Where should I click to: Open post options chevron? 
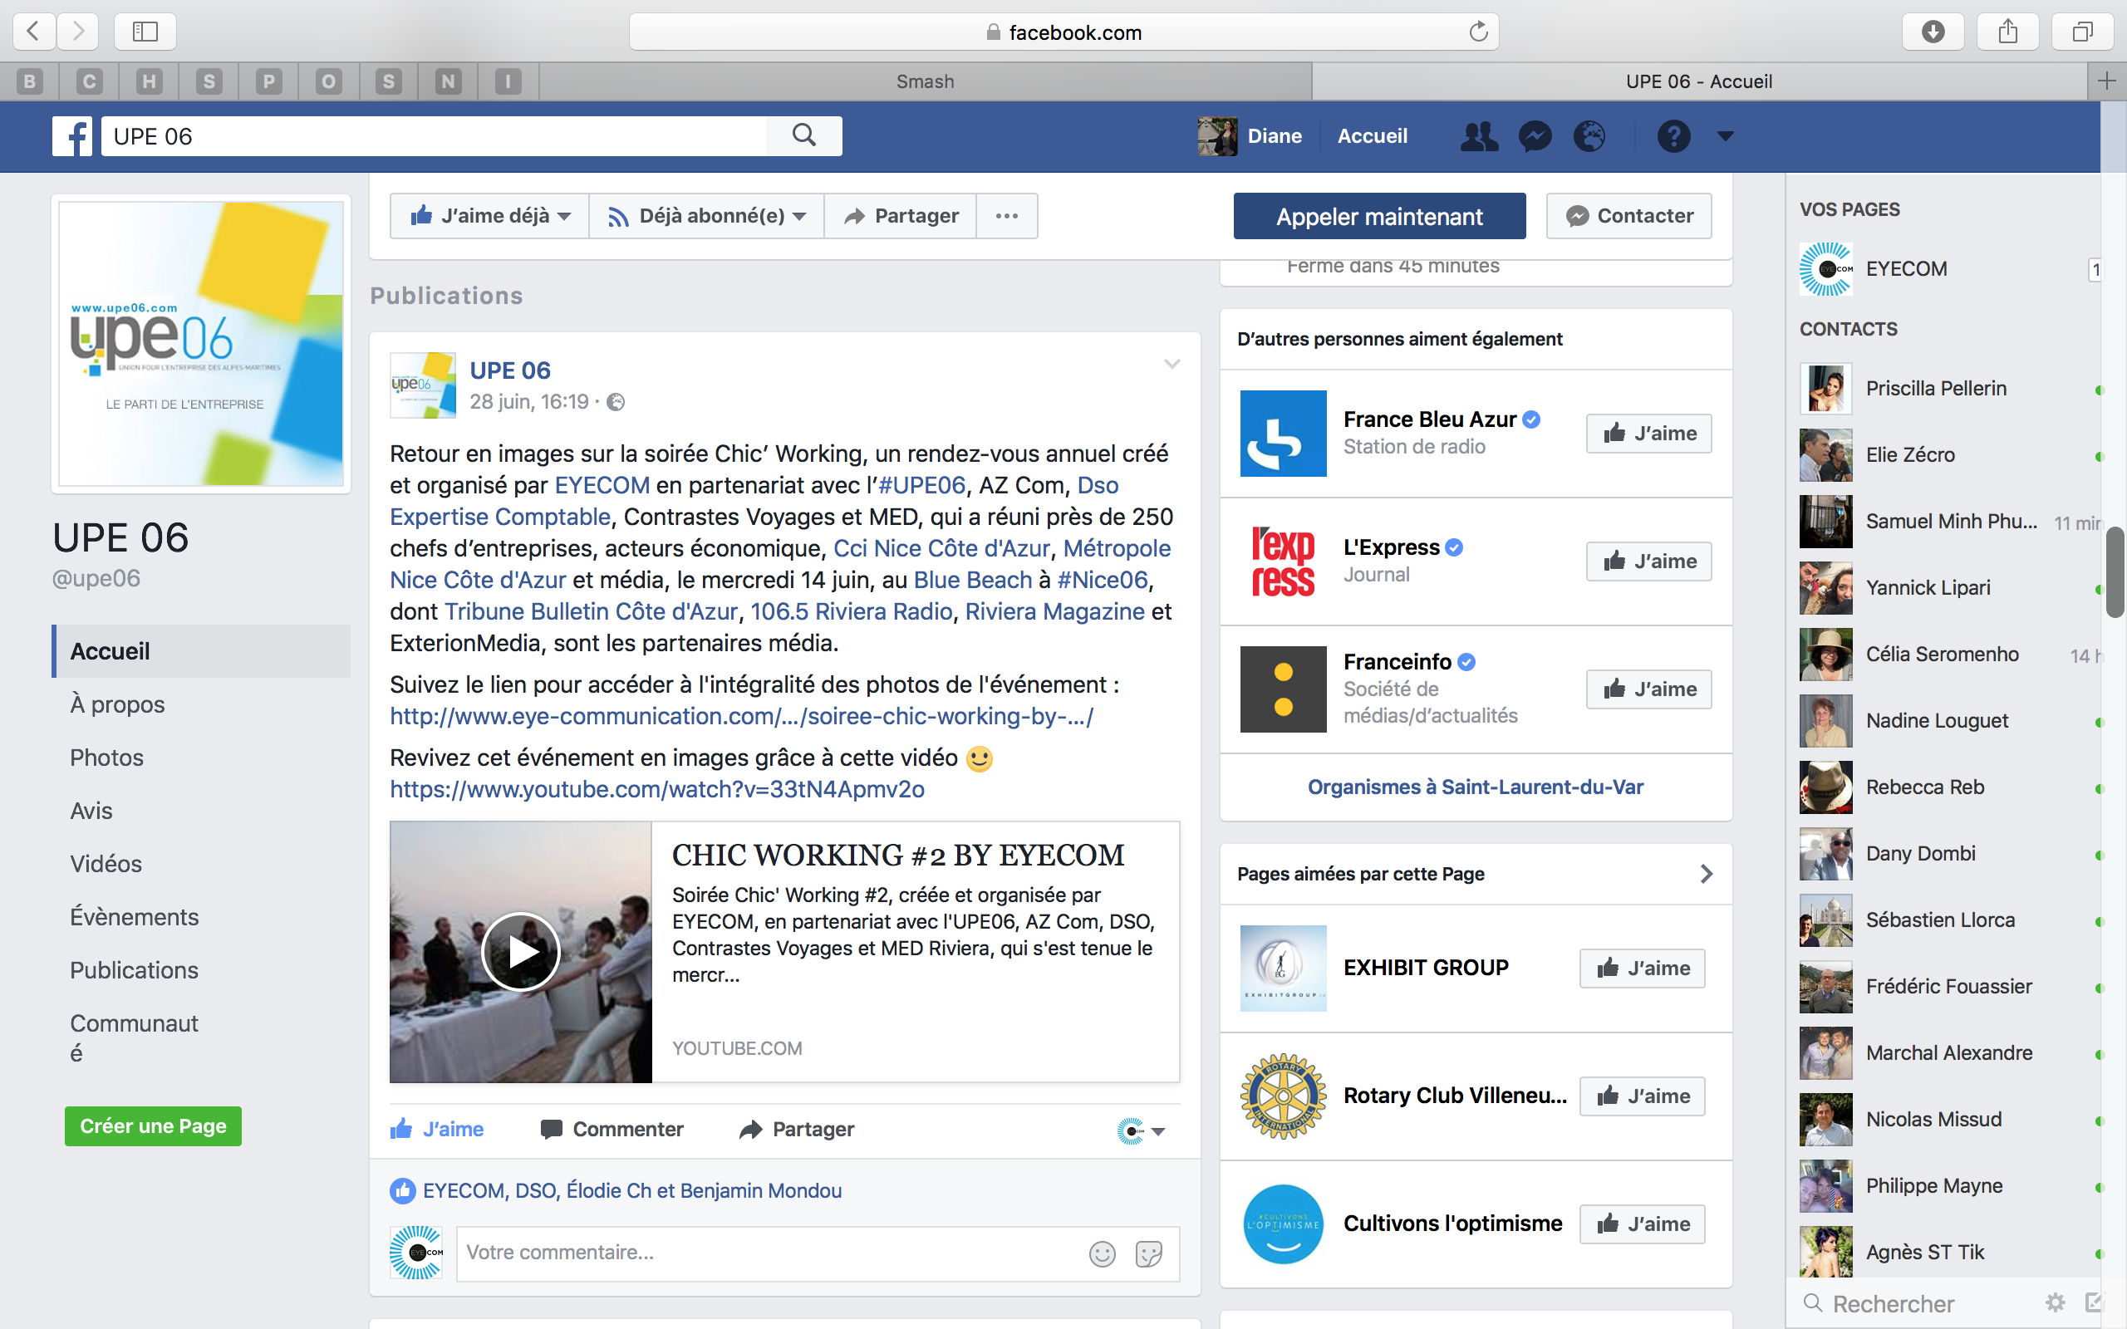[1172, 364]
